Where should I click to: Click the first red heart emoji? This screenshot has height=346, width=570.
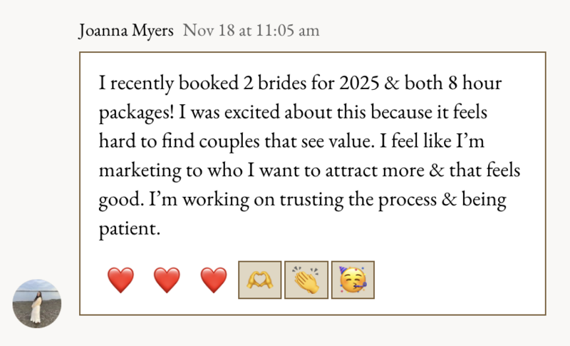(x=120, y=280)
